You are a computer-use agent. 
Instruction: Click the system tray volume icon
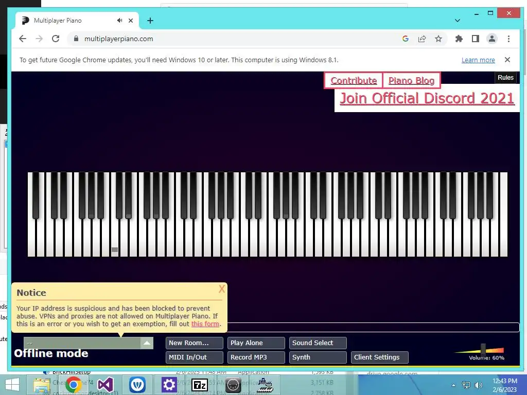[x=478, y=385]
